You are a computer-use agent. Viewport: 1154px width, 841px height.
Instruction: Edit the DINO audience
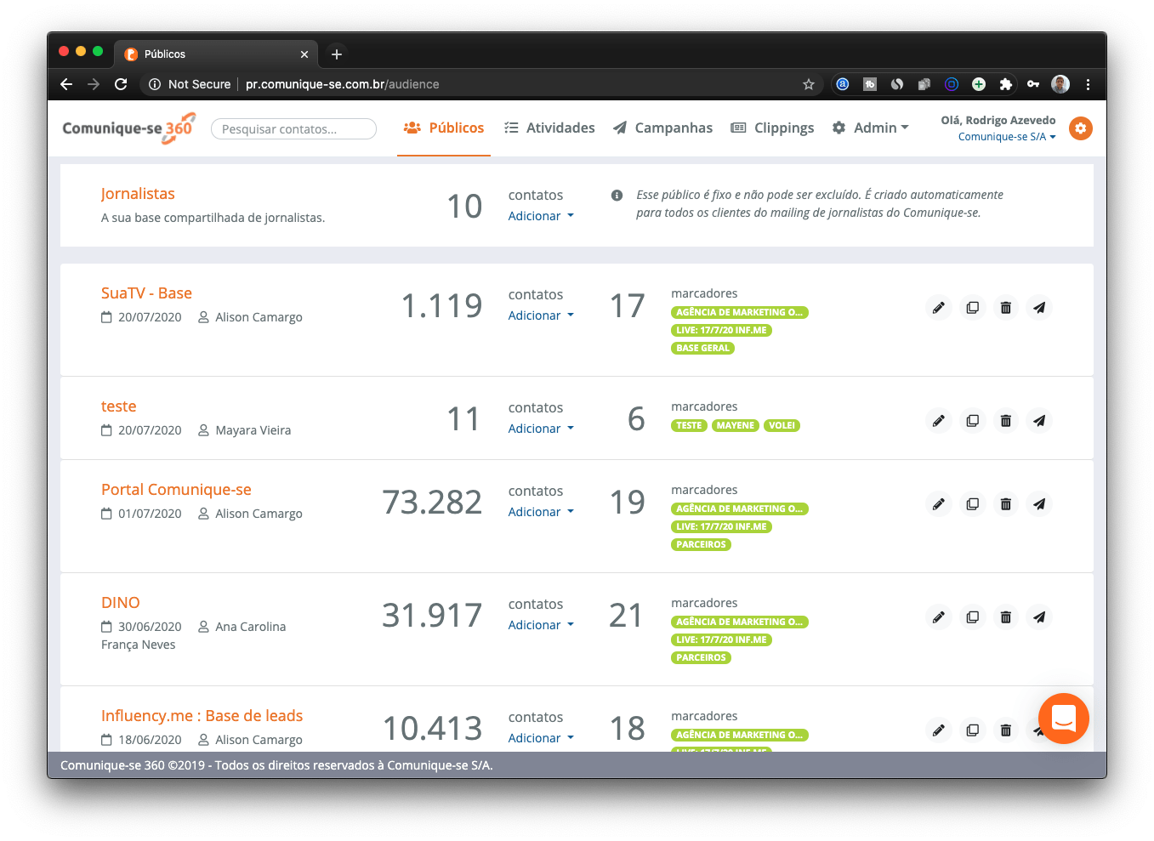939,617
